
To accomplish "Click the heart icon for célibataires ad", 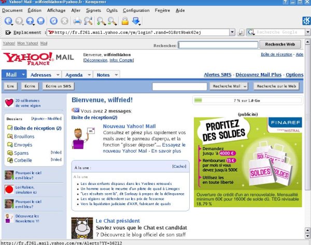I will pyautogui.click(x=9, y=103).
